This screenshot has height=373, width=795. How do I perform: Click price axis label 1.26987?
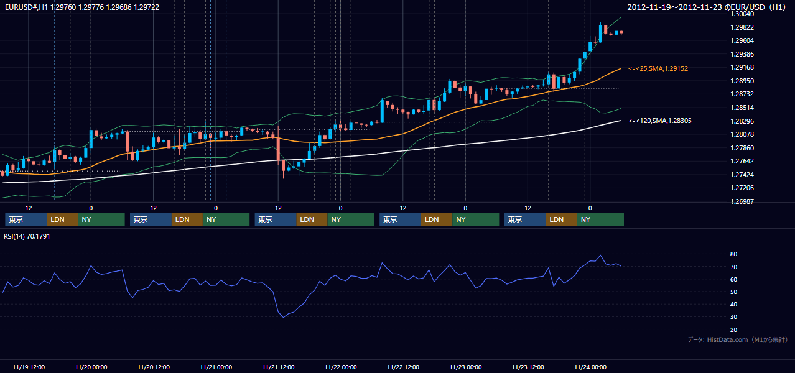coord(743,201)
